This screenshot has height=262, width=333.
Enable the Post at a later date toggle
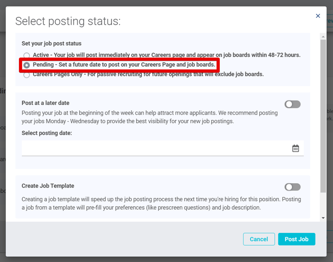click(x=292, y=104)
